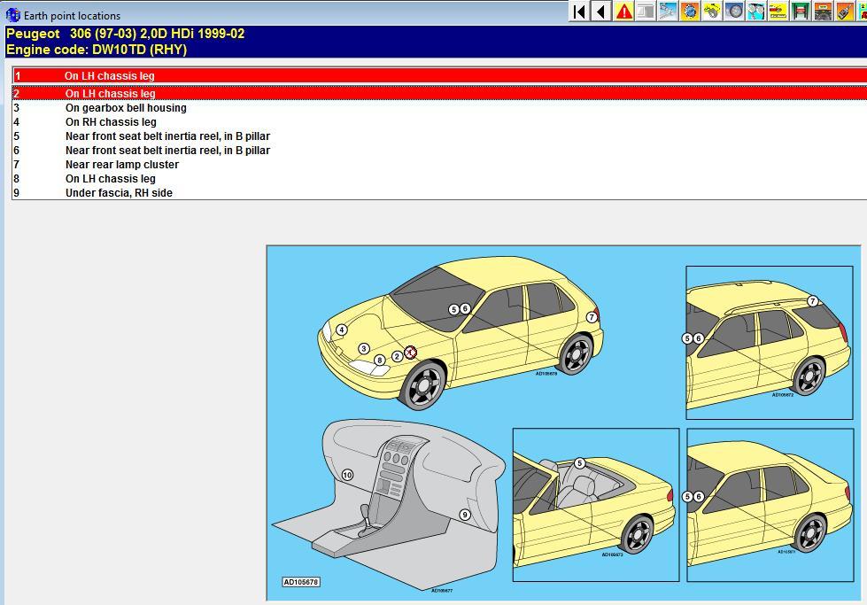The height and width of the screenshot is (605, 867).
Task: Select row 3 On gearbox bell housing
Action: (x=126, y=108)
